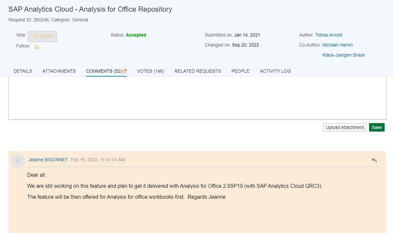
Task: Click the "Dear all," comment line
Action: 37,175
